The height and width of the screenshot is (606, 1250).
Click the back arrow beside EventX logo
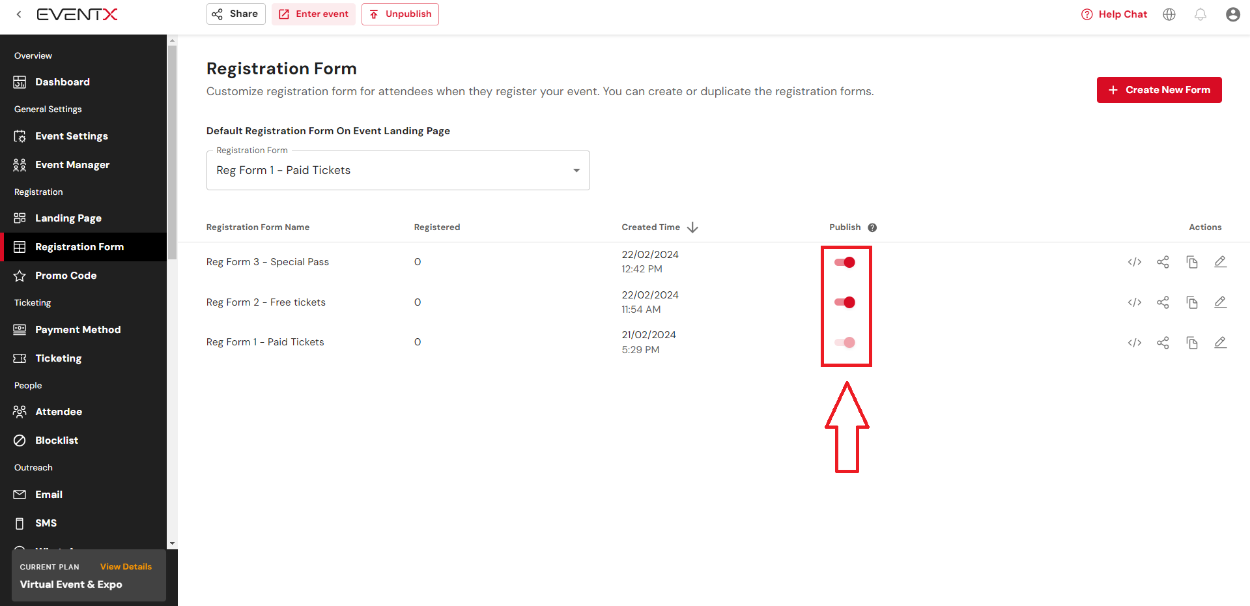click(19, 14)
